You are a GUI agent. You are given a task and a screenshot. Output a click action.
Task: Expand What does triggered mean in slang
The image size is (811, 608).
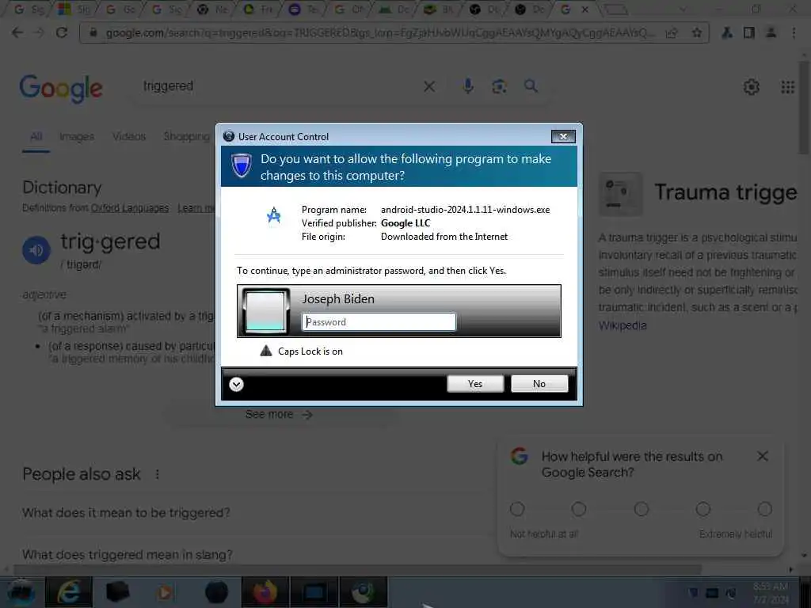(128, 555)
